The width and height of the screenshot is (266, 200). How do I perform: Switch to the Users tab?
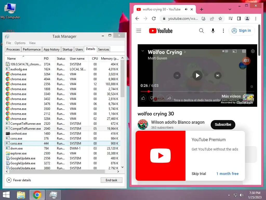pos(79,49)
